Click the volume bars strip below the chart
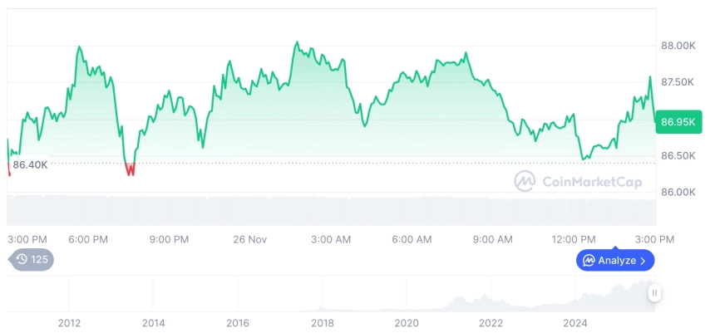 pyautogui.click(x=331, y=210)
